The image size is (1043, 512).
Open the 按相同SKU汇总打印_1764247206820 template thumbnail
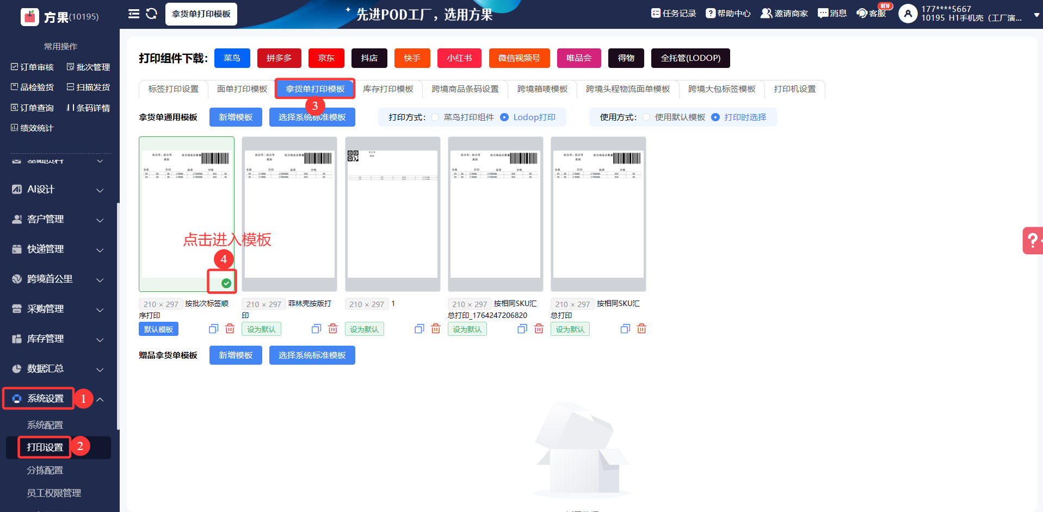coord(496,214)
